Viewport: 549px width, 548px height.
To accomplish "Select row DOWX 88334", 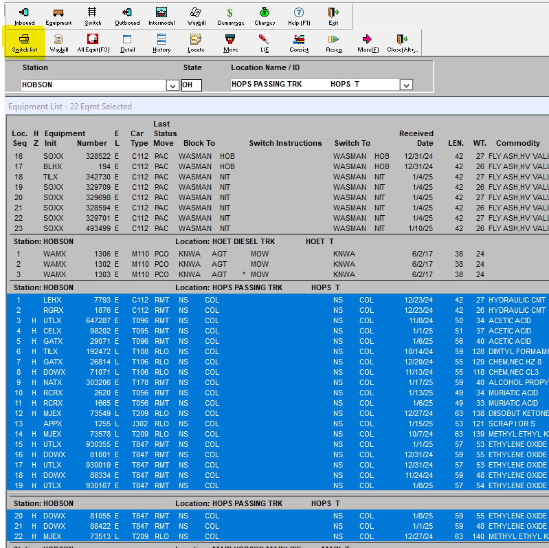I will tap(278, 476).
